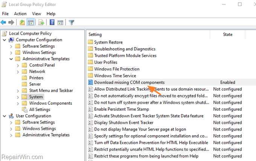256x161 pixels.
Task: Click the User Configuration user icon
Action: tap(11, 116)
